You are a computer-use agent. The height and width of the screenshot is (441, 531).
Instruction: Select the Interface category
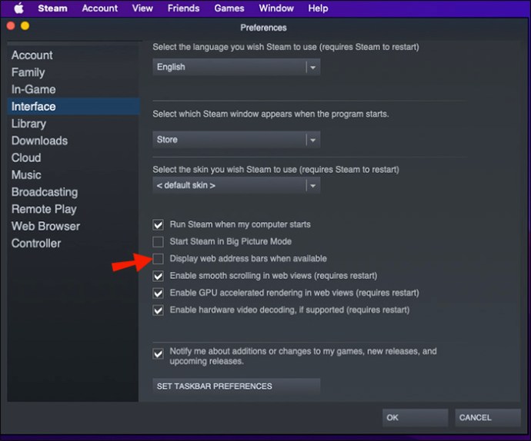(x=73, y=107)
